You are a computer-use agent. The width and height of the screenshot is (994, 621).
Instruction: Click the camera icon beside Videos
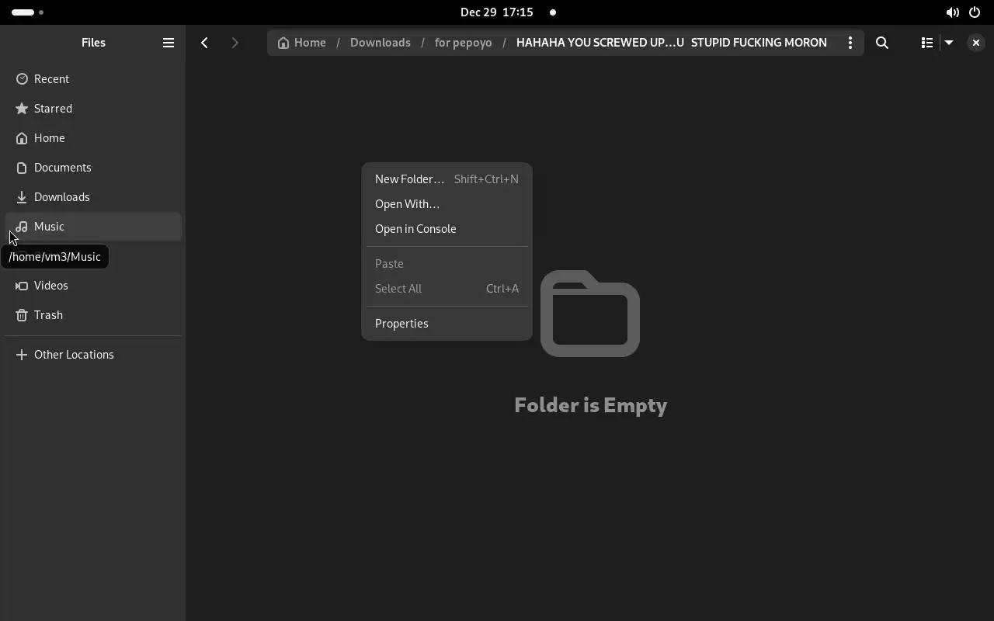pyautogui.click(x=22, y=286)
